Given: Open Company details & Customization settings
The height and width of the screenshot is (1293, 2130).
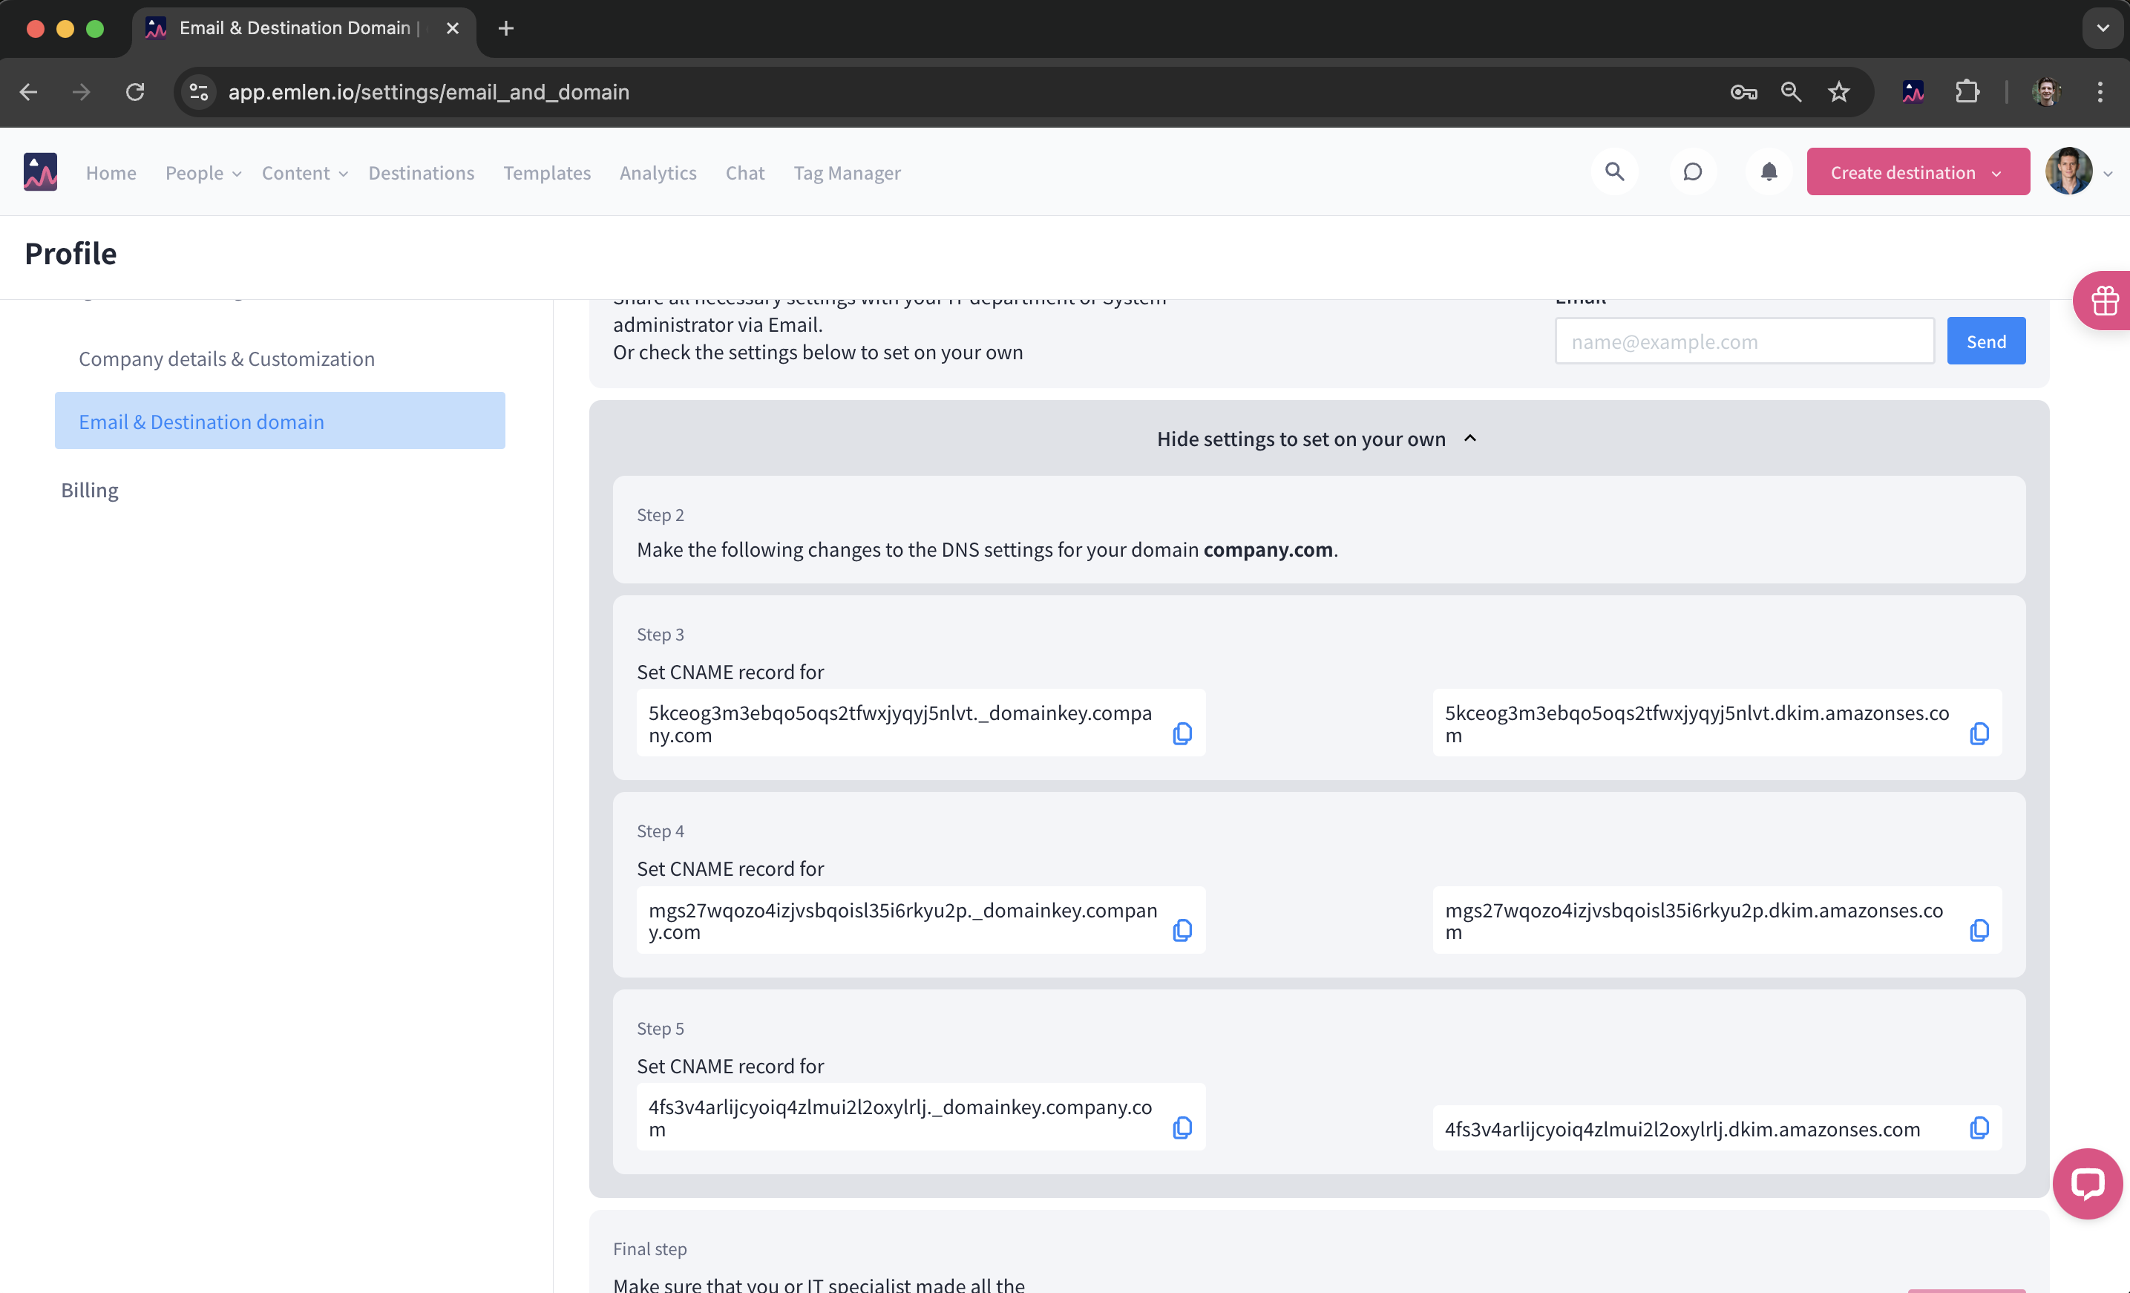Looking at the screenshot, I should pos(226,359).
